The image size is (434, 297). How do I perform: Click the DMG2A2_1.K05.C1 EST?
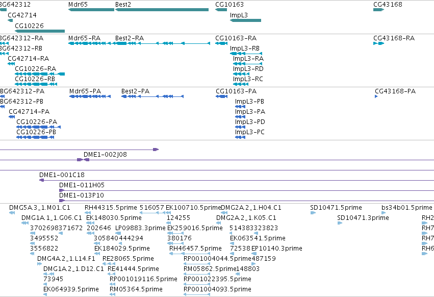[219, 223]
